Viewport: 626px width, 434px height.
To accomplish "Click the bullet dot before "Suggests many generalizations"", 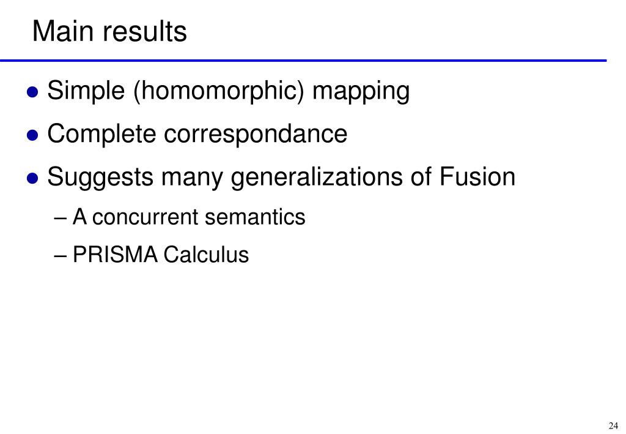I will click(x=32, y=178).
